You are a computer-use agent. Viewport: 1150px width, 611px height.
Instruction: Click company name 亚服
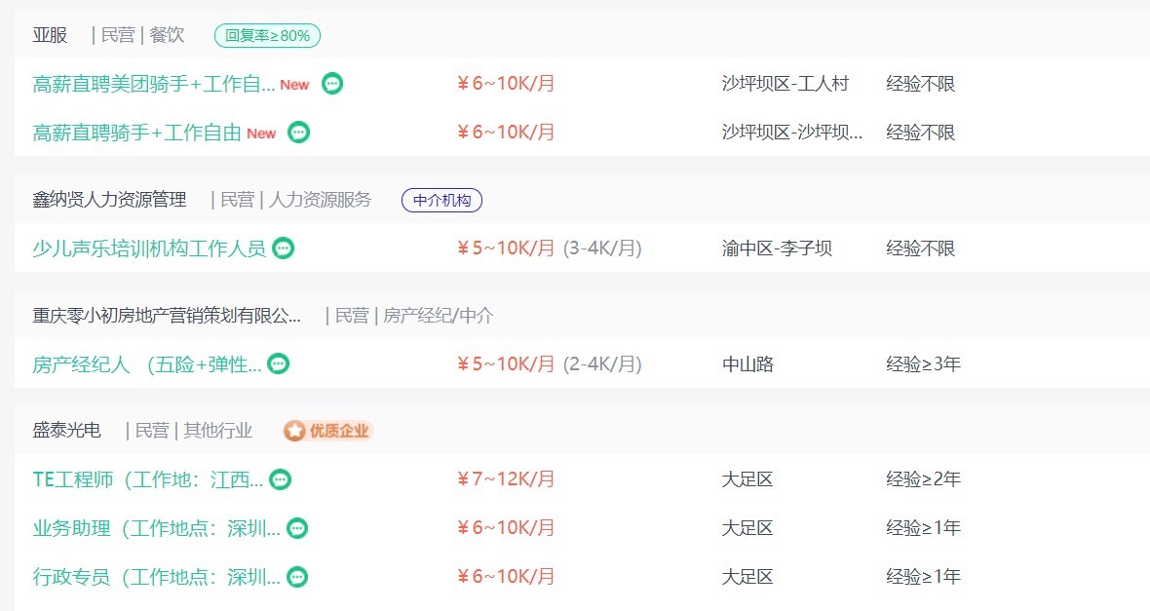[x=50, y=35]
